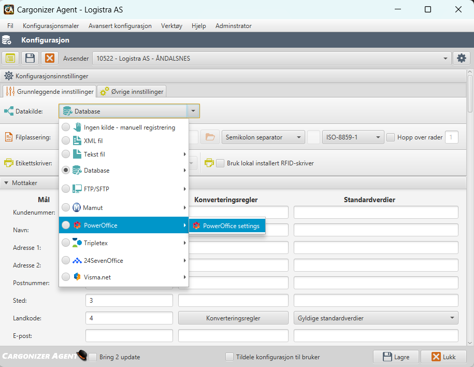Open PowerOffice settings from the submenu
The image size is (474, 367).
[227, 225]
